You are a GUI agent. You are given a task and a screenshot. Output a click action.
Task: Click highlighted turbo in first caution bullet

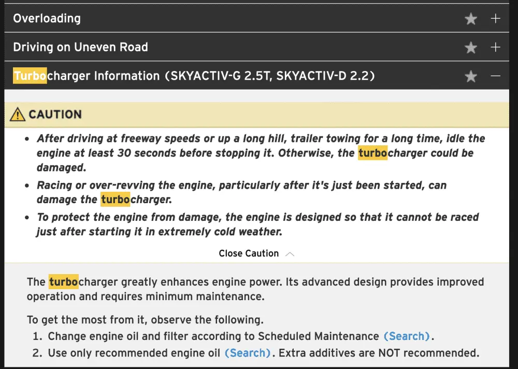(372, 153)
